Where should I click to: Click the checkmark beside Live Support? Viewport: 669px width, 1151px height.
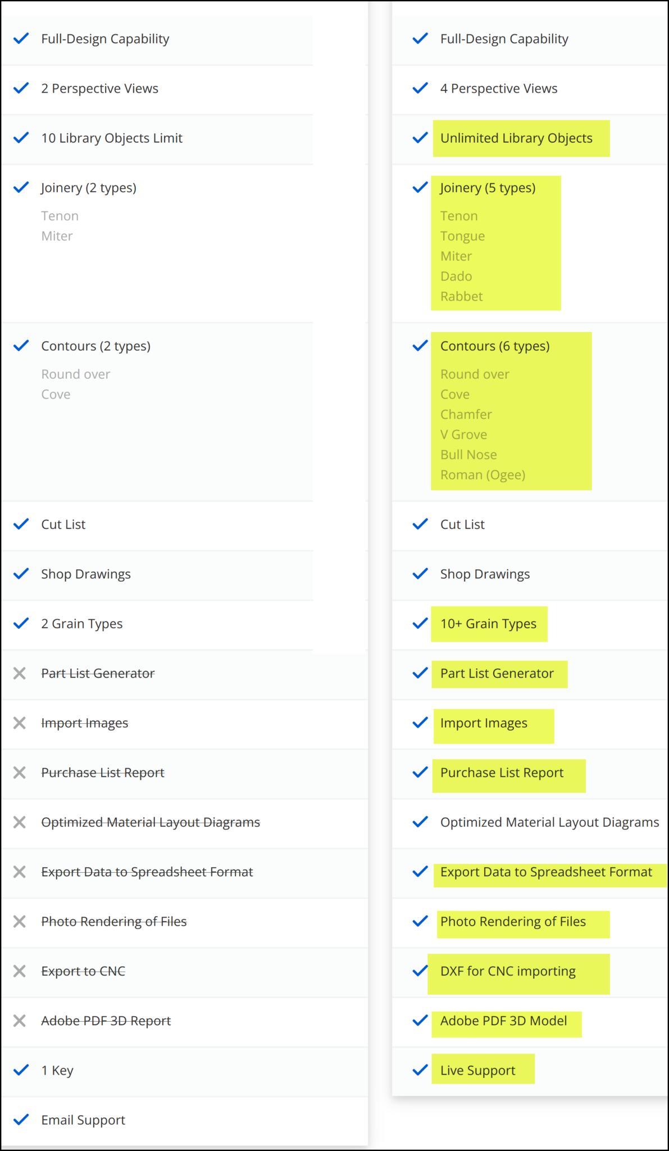pyautogui.click(x=420, y=1070)
